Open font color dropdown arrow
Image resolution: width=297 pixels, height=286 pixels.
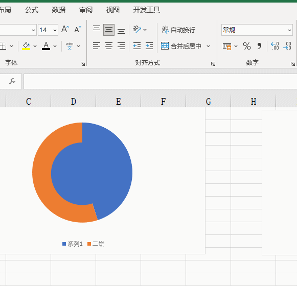(x=55, y=46)
